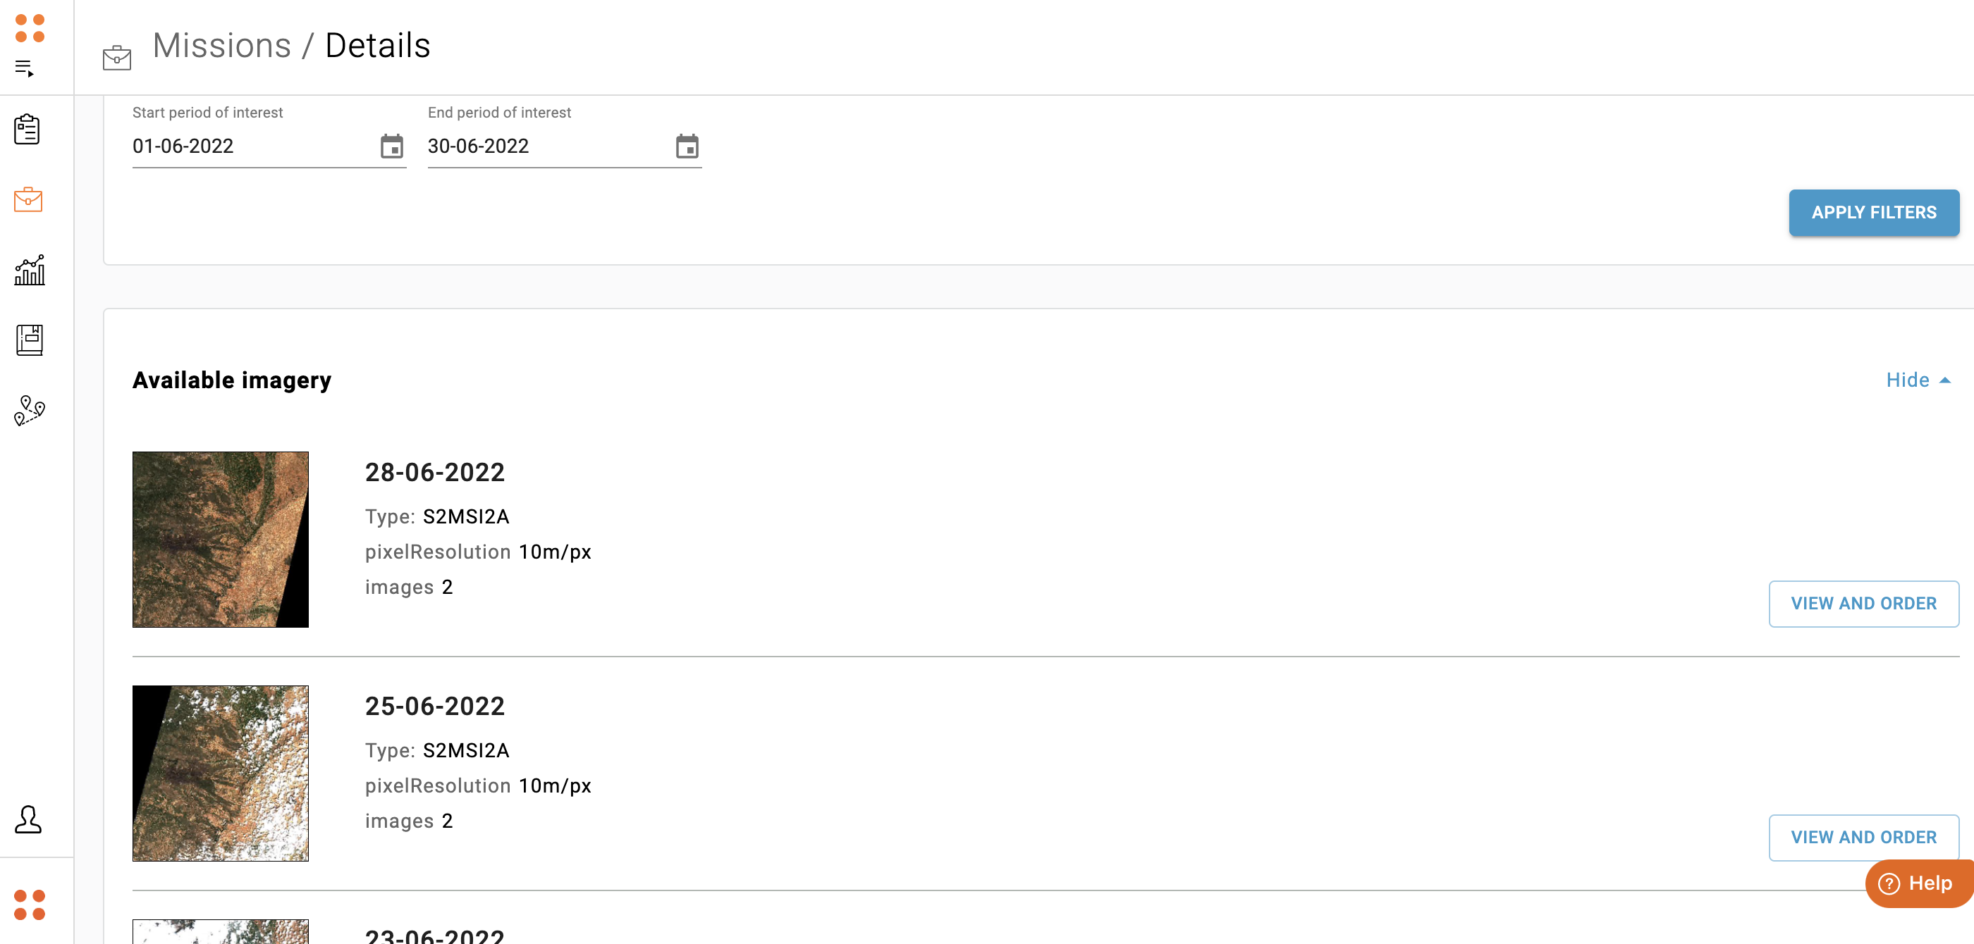Image resolution: width=1974 pixels, height=944 pixels.
Task: Open the Missions briefcase sidebar icon
Action: (x=28, y=200)
